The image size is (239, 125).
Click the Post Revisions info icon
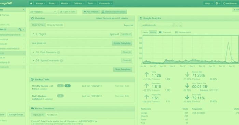click(58, 52)
